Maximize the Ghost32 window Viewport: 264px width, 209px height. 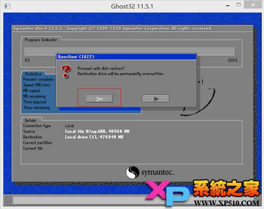tap(239, 5)
